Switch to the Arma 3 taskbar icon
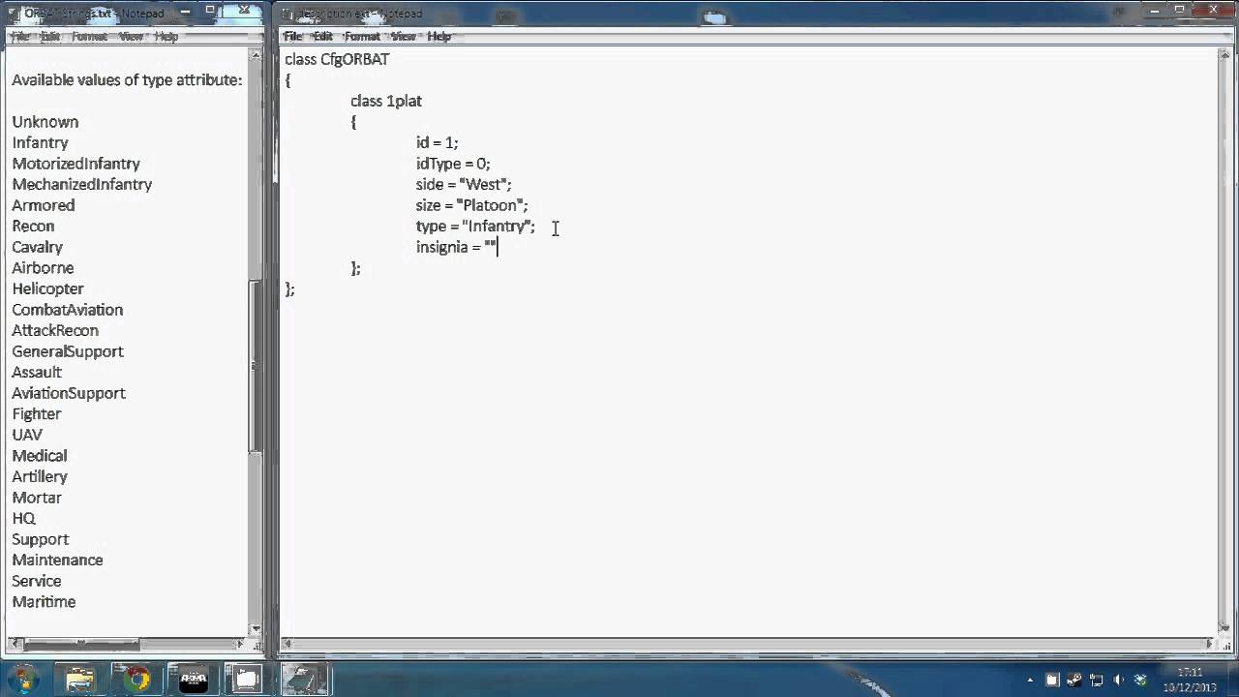 (194, 679)
